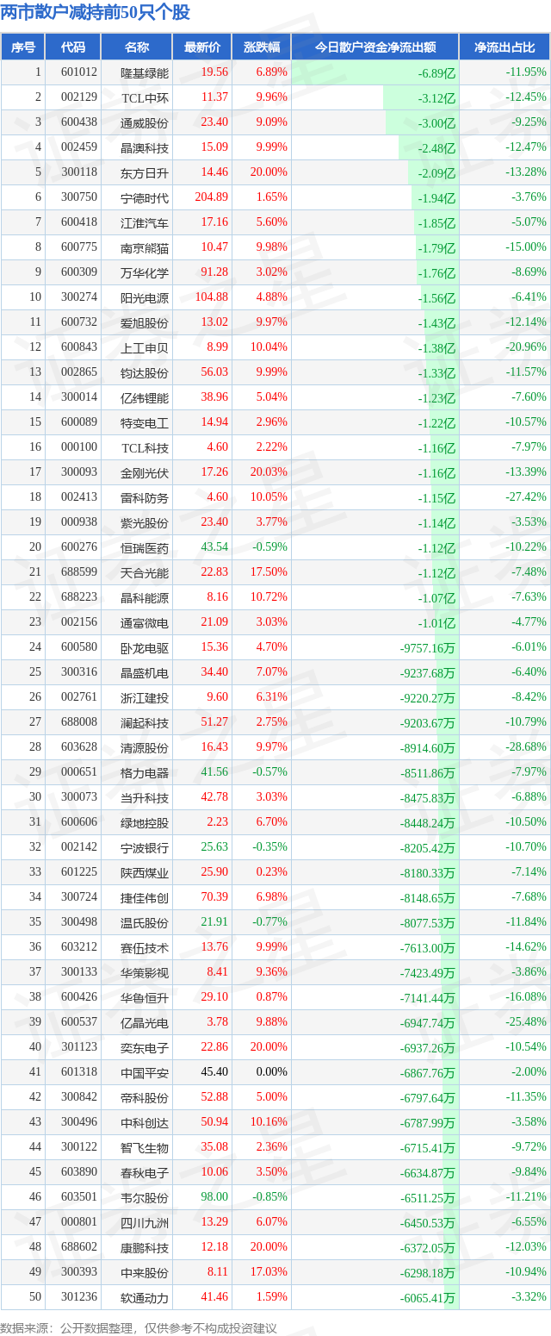Select stock name 绿地控股
551x1336 pixels.
(145, 823)
